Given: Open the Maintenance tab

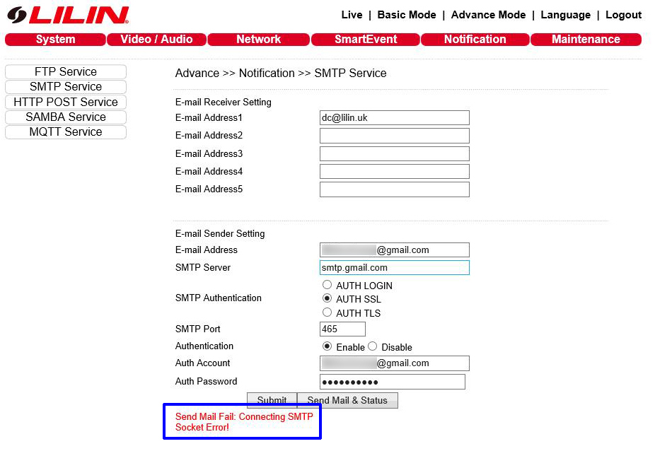Looking at the screenshot, I should tap(586, 40).
